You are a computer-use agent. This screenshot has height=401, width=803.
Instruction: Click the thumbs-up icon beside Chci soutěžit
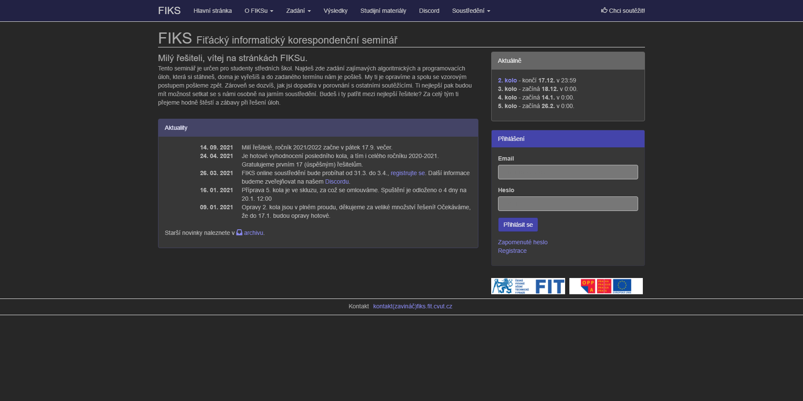click(604, 10)
